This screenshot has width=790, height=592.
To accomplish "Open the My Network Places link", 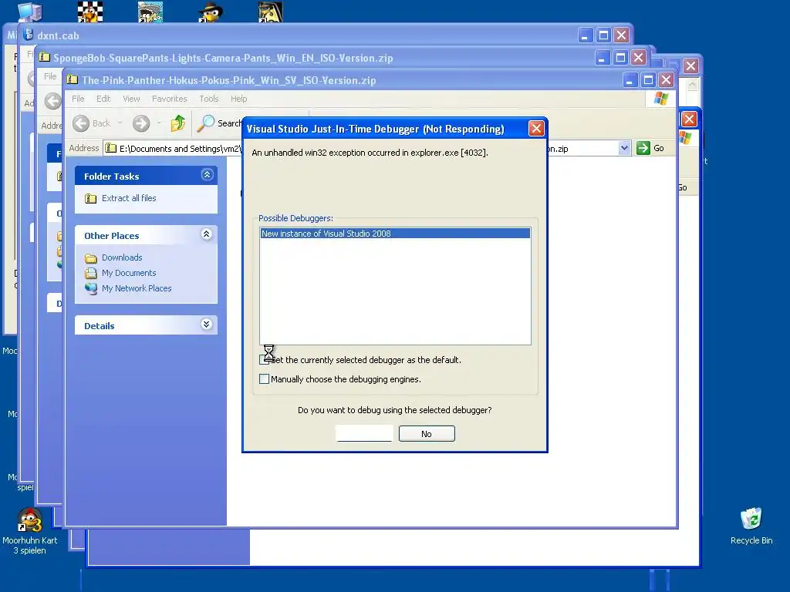I will click(137, 288).
